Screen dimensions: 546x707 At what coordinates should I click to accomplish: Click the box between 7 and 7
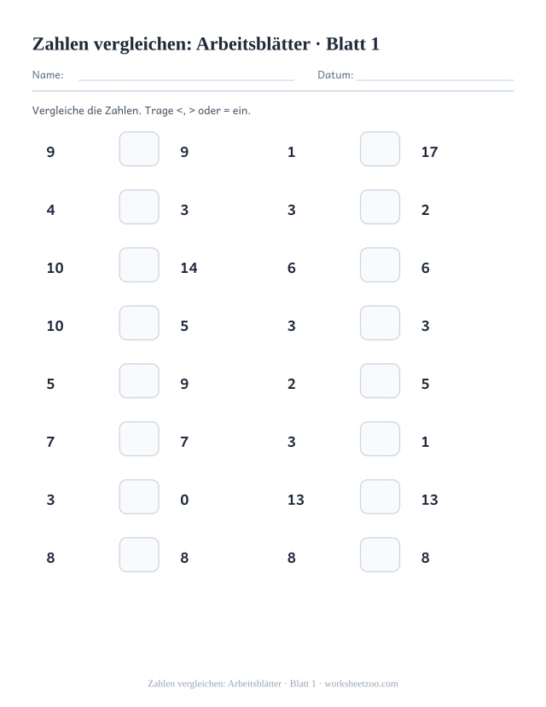139,438
